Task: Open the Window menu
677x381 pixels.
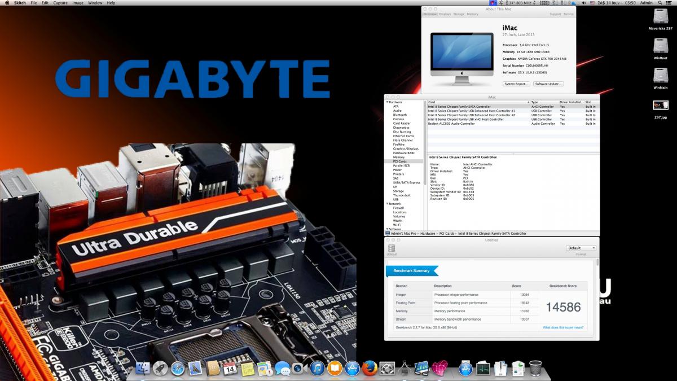Action: [x=95, y=3]
